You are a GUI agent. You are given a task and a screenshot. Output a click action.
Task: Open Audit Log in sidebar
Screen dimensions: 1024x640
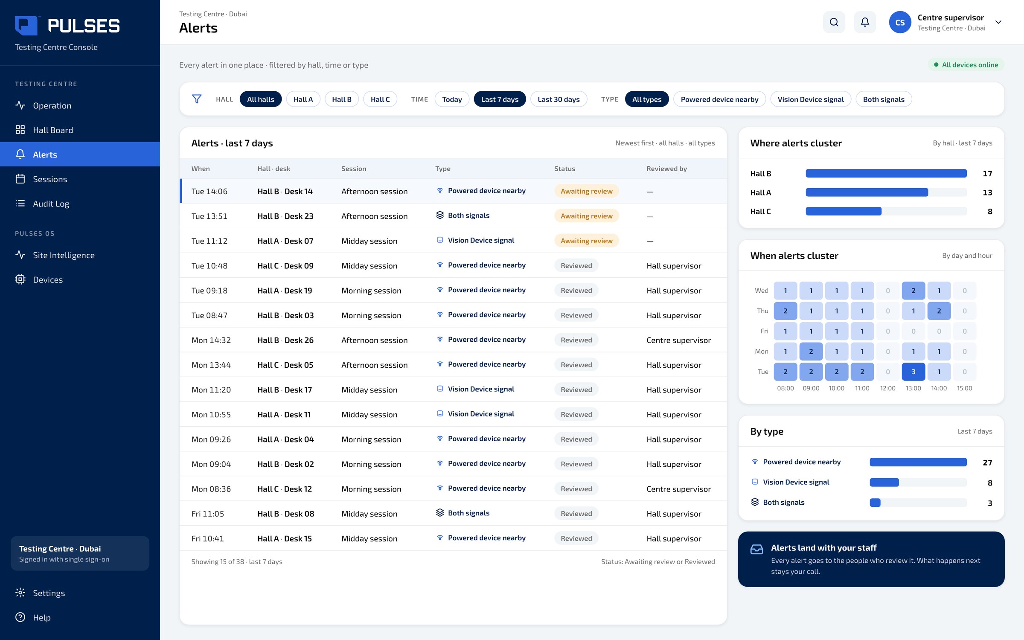80,204
